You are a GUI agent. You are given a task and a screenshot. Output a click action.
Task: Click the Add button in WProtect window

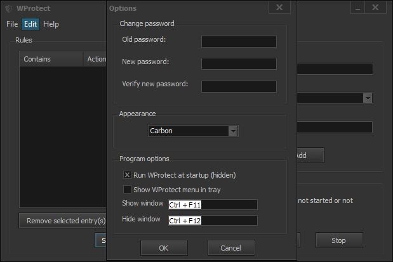pyautogui.click(x=310, y=155)
